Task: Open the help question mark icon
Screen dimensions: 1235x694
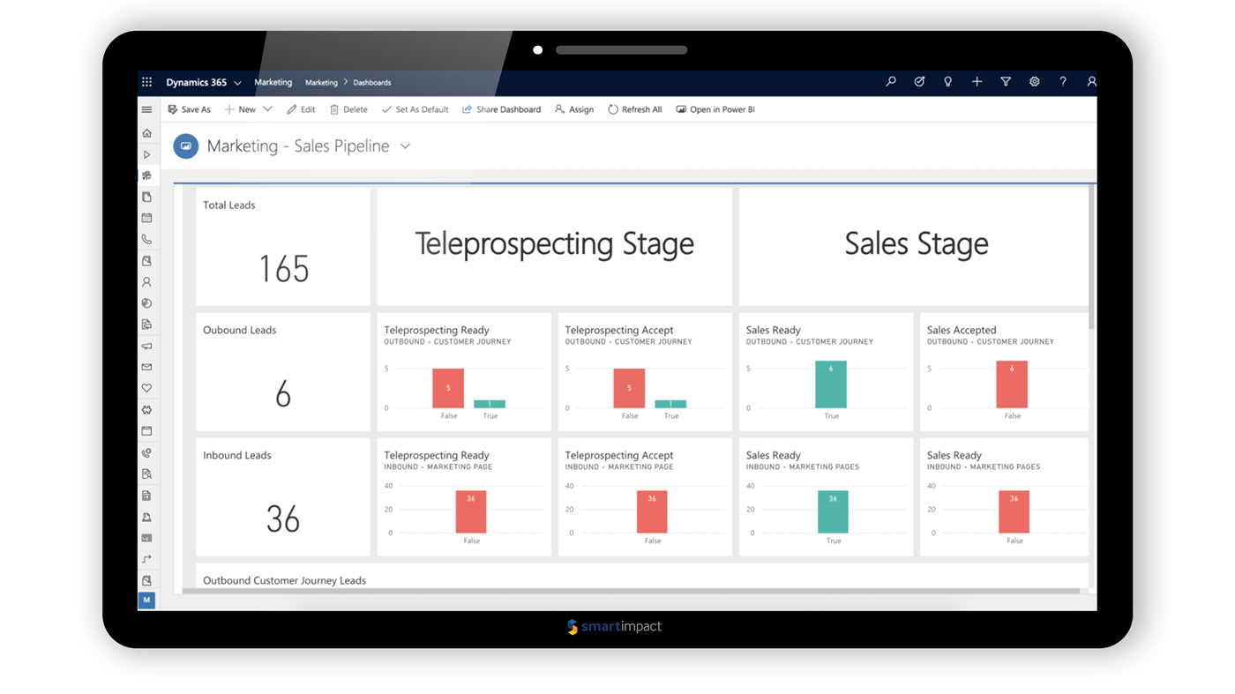Action: [x=1063, y=81]
